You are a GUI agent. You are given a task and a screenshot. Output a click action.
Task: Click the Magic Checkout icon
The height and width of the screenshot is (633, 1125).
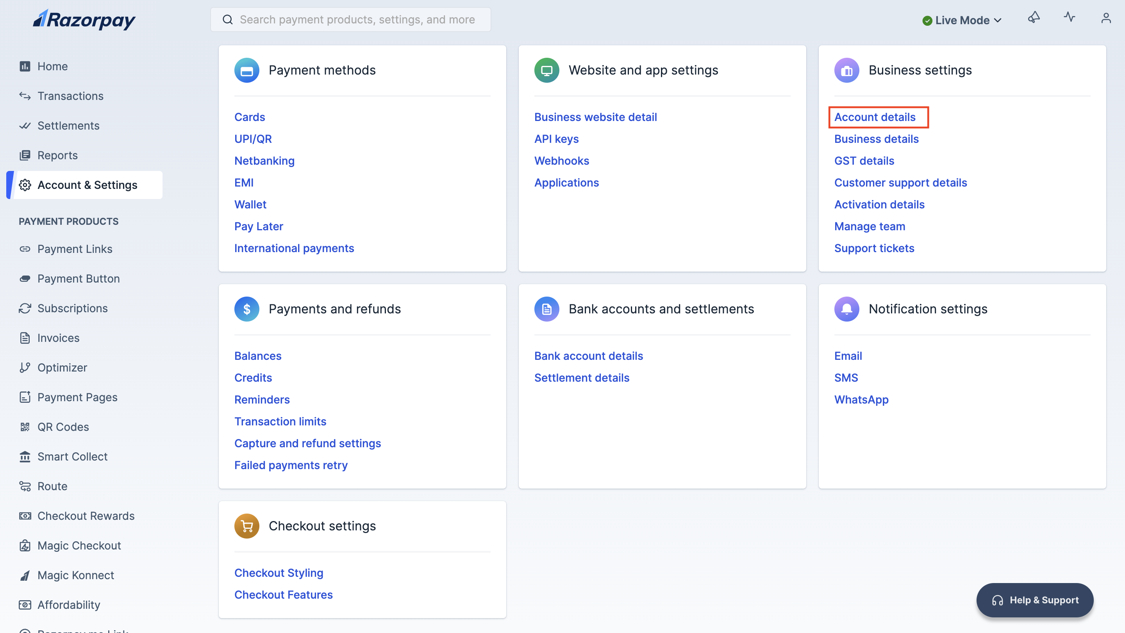pyautogui.click(x=25, y=546)
